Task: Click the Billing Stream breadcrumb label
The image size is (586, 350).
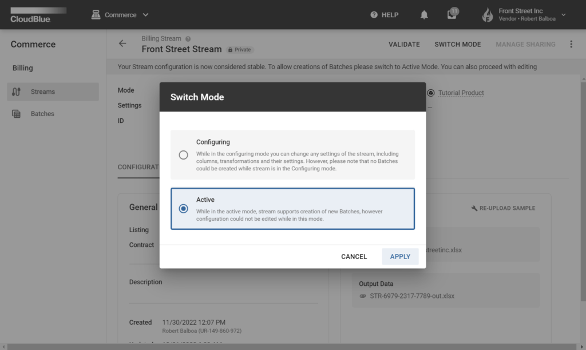Action: click(161, 38)
